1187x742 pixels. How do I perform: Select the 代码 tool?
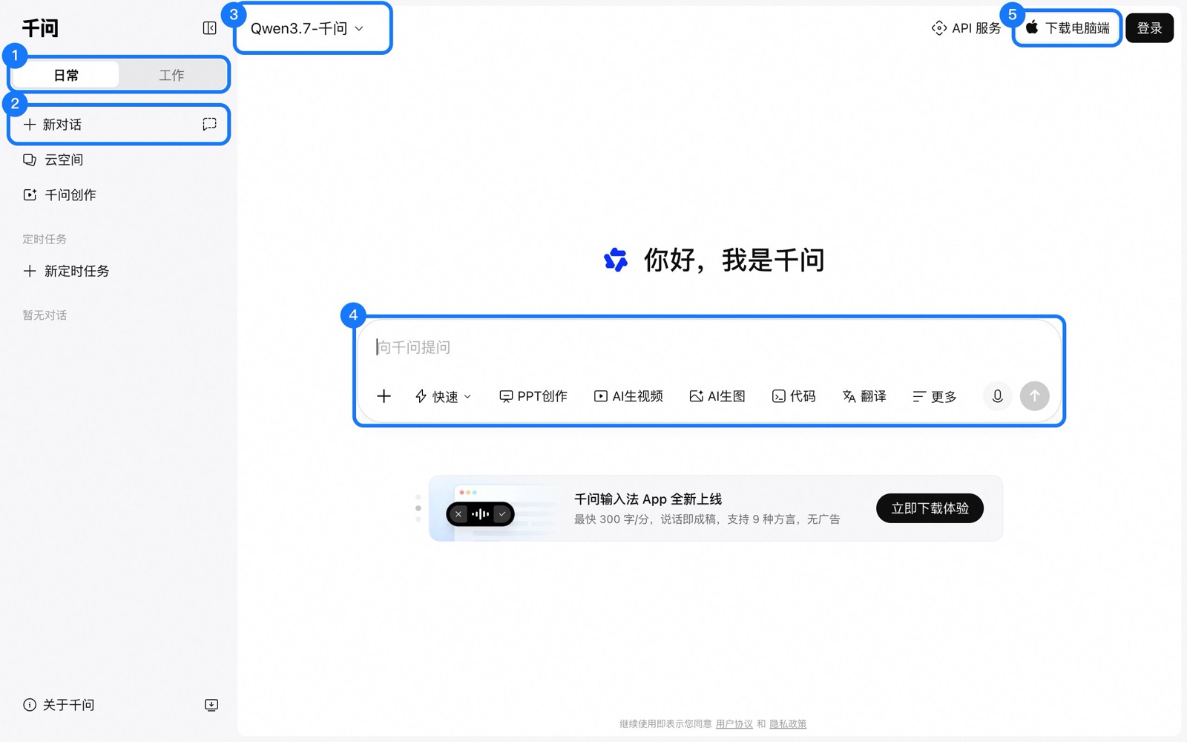point(794,396)
